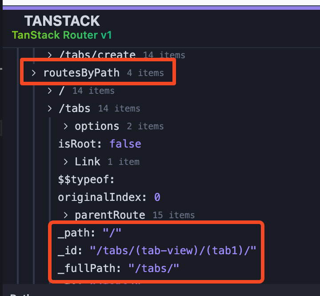Expand the options 2 items chevron
Viewport: 320px width, 296px height.
click(65, 126)
